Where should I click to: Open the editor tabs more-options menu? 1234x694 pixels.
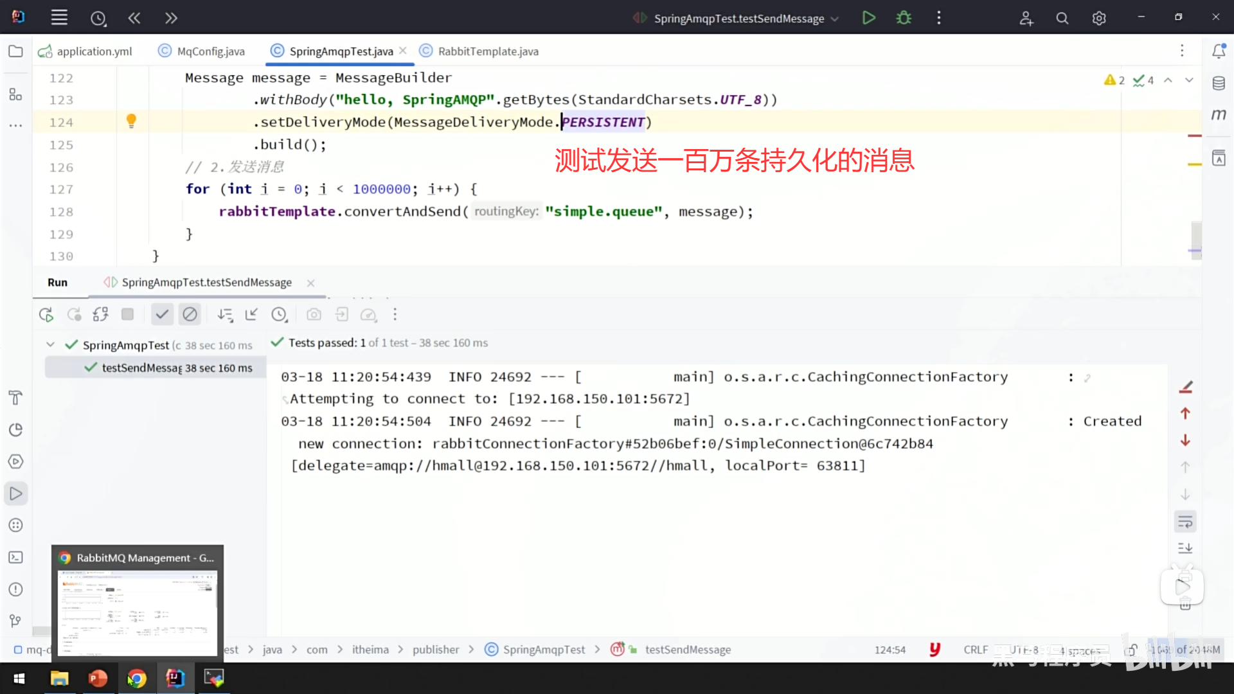click(x=1181, y=51)
